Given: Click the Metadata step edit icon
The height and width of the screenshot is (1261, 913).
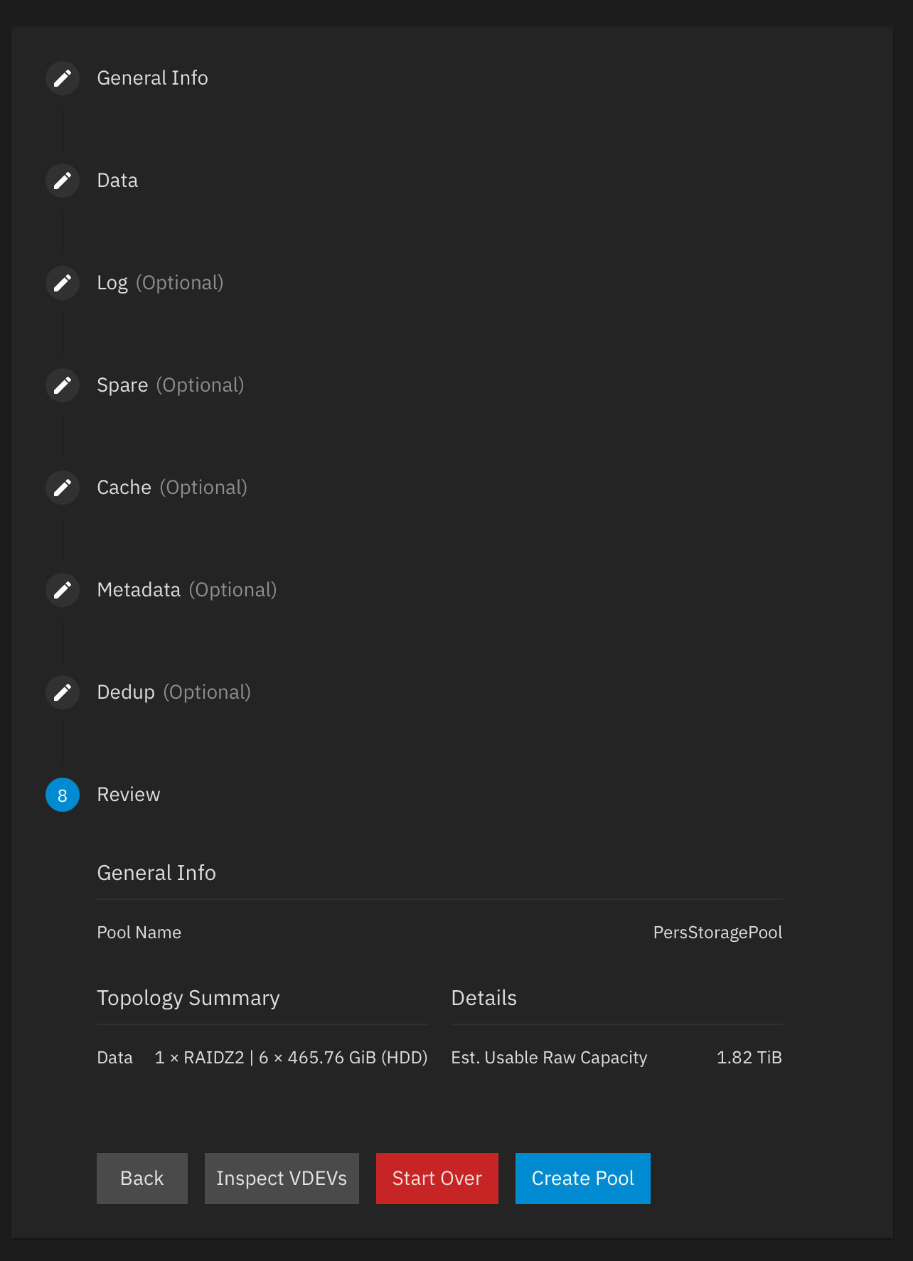Looking at the screenshot, I should coord(63,590).
